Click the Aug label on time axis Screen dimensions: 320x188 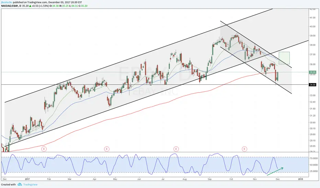[184, 179]
